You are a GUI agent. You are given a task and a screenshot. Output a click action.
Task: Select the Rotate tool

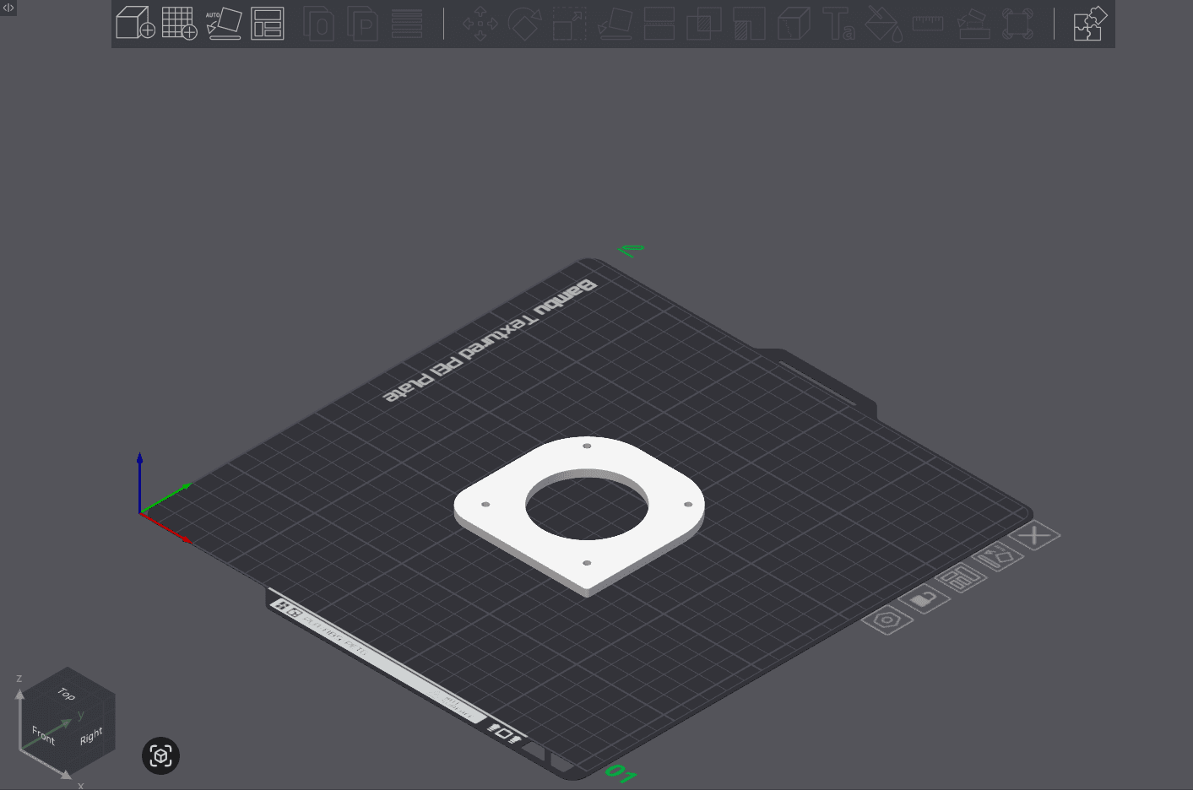coord(523,24)
